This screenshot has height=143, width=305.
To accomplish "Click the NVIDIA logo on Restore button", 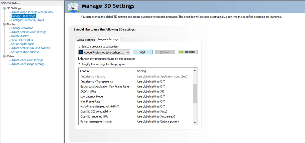I will (x=181, y=52).
